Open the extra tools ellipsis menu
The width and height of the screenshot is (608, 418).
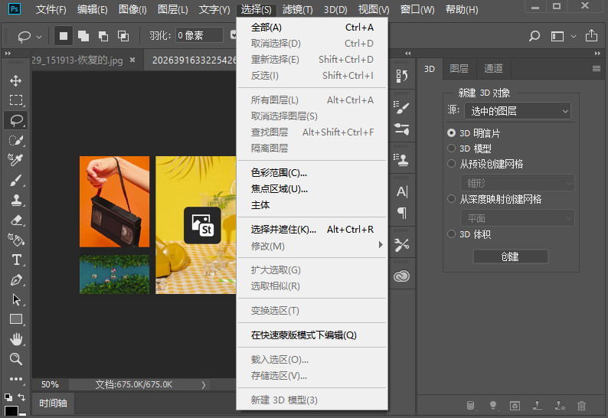pos(16,379)
